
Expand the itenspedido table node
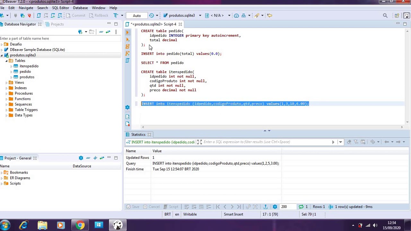(x=11, y=66)
